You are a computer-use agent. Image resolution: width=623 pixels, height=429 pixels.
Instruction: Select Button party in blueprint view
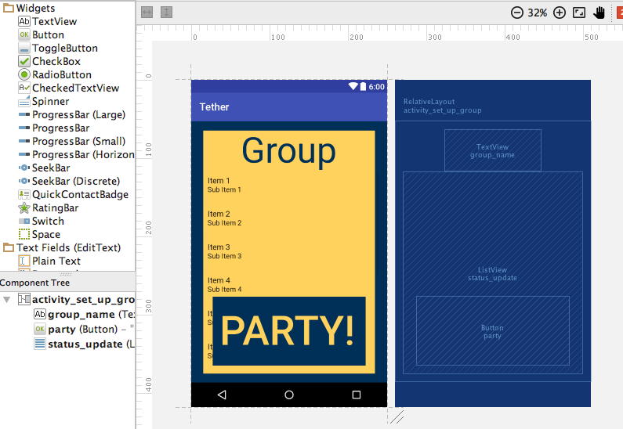pos(493,331)
